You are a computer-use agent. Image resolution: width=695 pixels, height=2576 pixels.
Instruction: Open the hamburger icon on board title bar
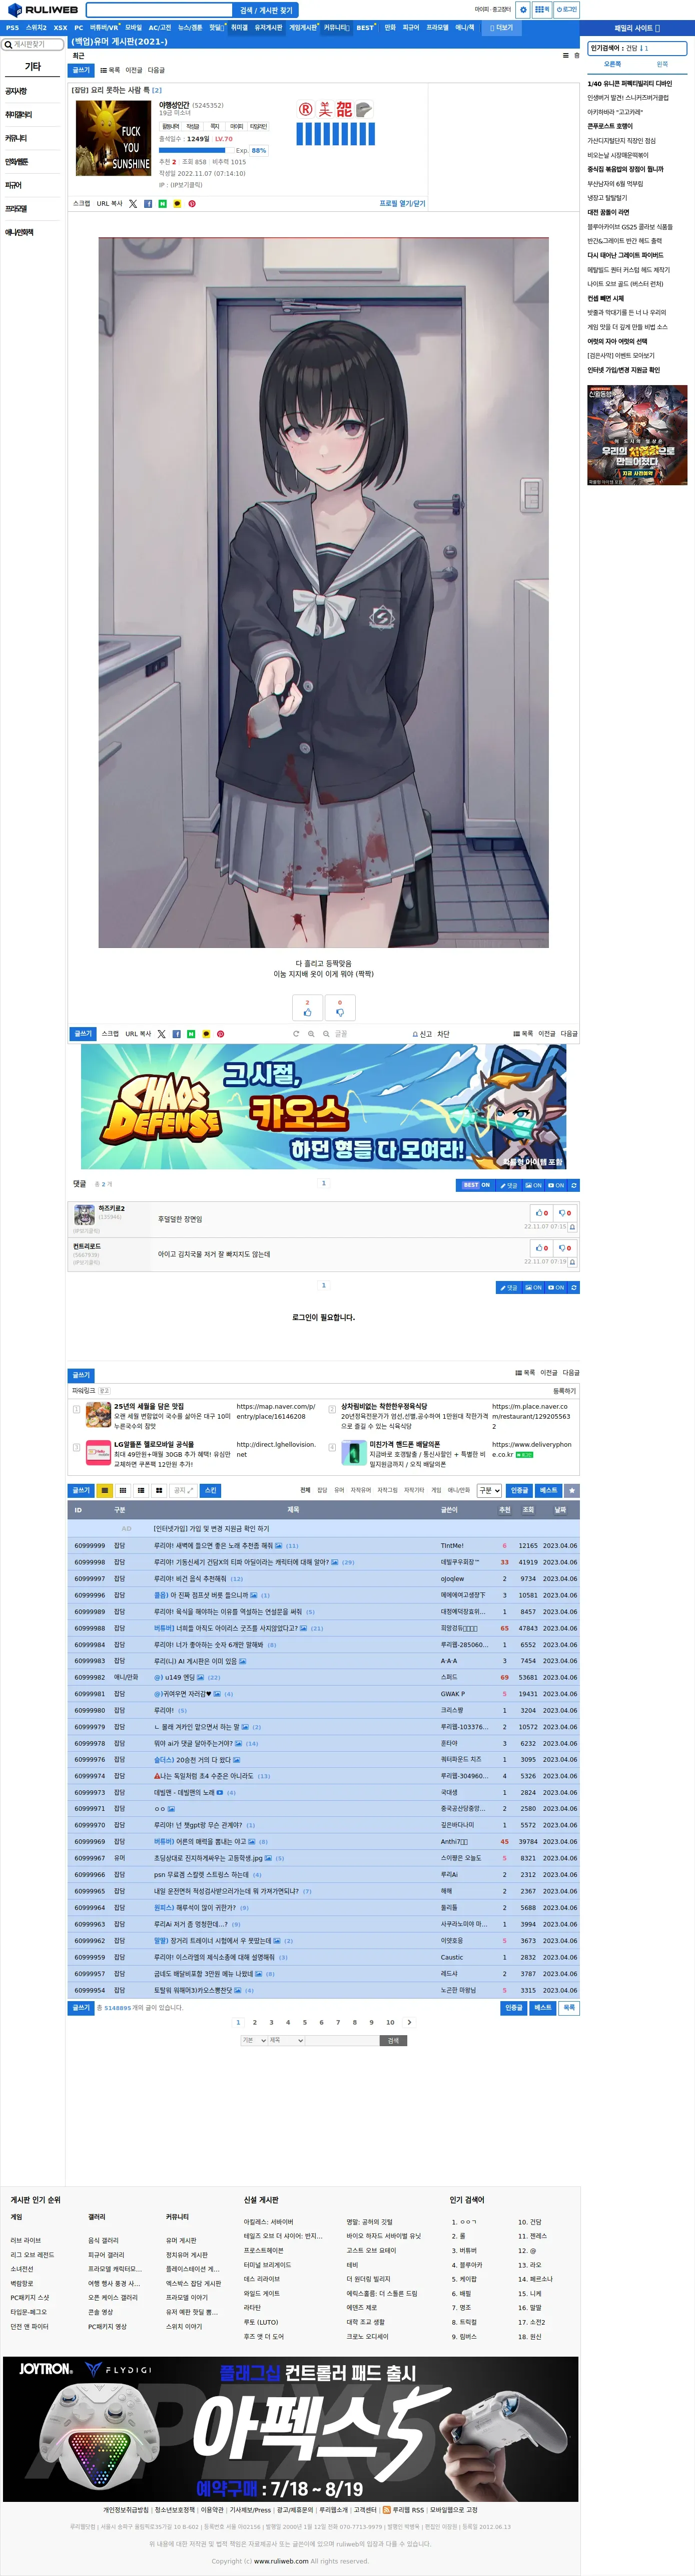coord(565,56)
